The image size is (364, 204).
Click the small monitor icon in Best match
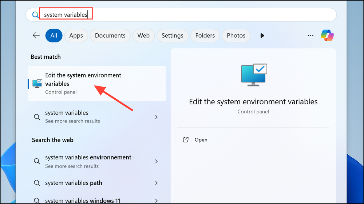[x=37, y=83]
